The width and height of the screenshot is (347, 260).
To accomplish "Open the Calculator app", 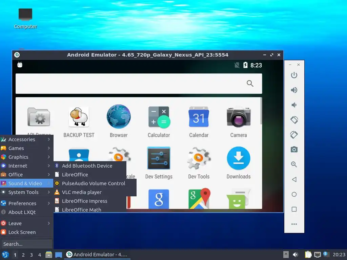I will [x=159, y=117].
